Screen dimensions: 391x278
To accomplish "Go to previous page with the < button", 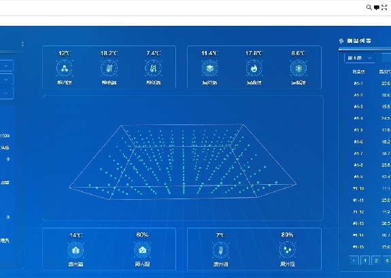I will [354, 260].
